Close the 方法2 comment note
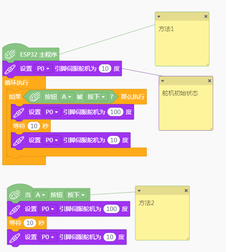Screen dimensions: 226x252 tap(186, 191)
